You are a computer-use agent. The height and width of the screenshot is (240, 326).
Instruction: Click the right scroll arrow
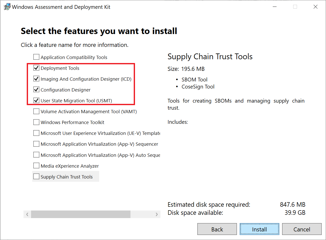[157, 214]
